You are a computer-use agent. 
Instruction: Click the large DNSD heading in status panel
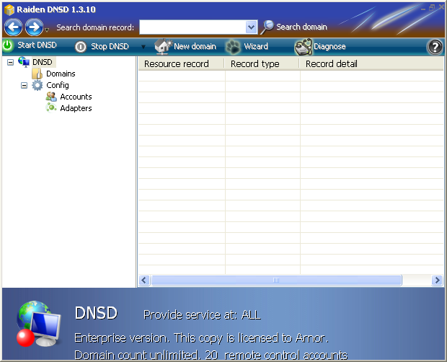click(x=96, y=313)
